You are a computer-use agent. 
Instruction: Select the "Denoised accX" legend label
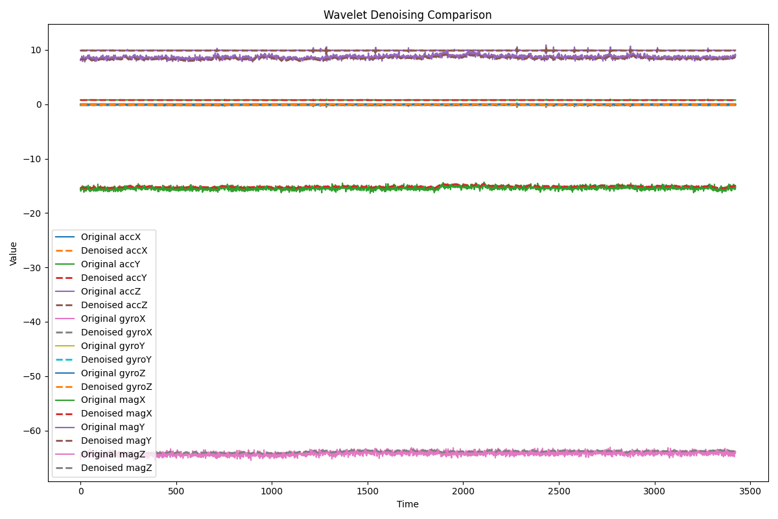tap(113, 250)
